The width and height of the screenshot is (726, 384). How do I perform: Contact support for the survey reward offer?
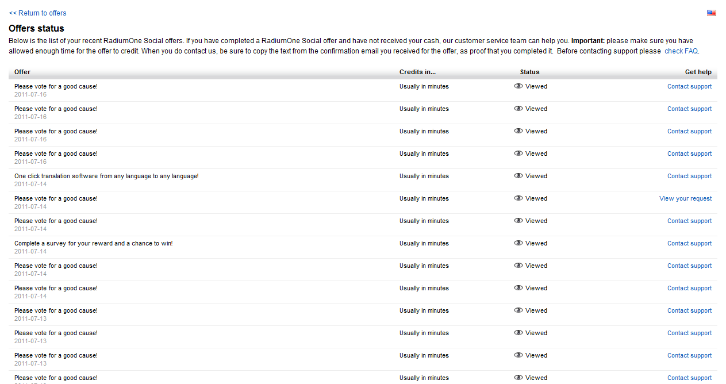(x=689, y=243)
